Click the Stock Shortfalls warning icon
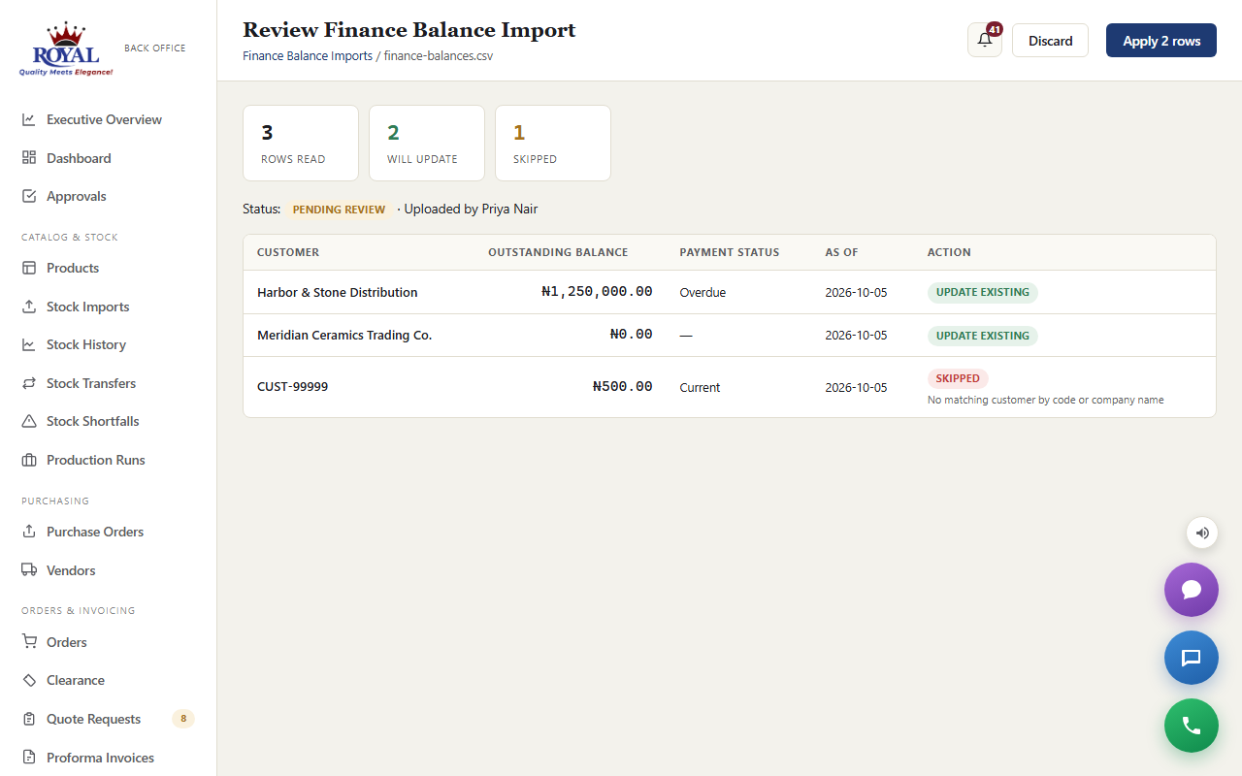Screen dimensions: 1242x776 coord(29,421)
